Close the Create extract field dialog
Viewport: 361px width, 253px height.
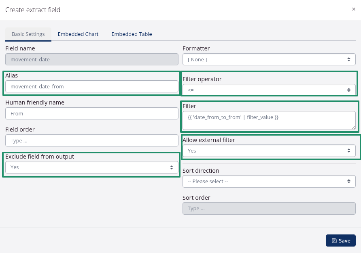click(353, 9)
